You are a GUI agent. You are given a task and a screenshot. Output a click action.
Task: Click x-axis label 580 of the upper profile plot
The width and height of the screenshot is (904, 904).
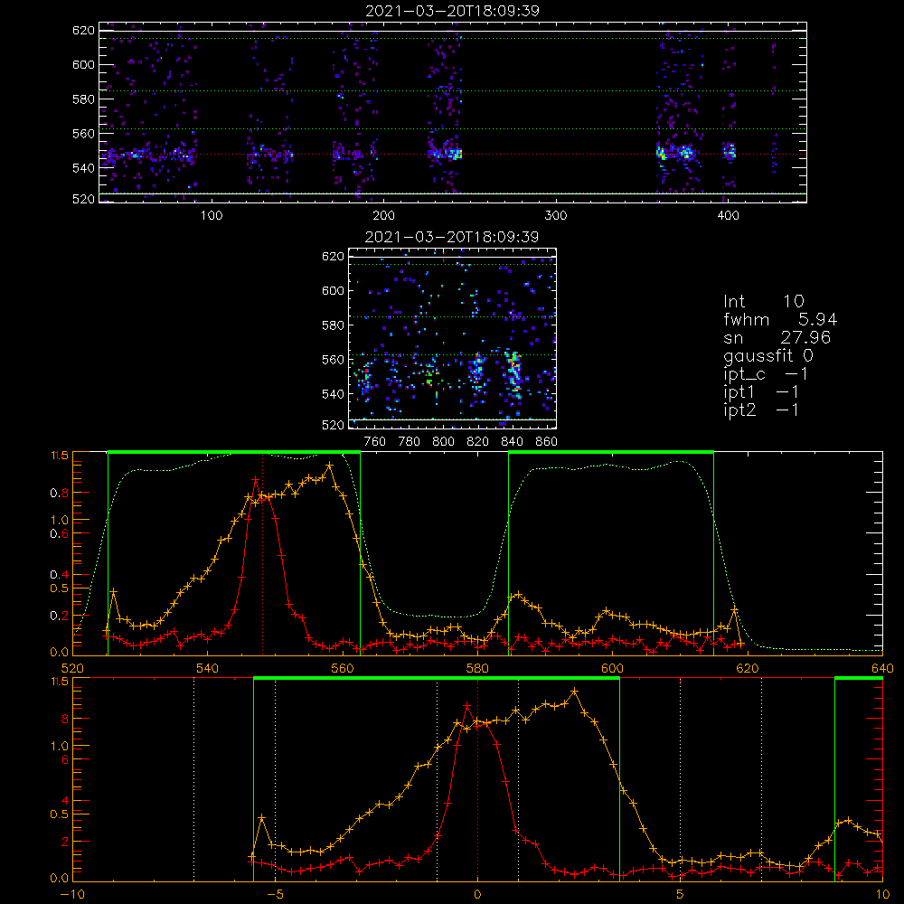pyautogui.click(x=477, y=668)
